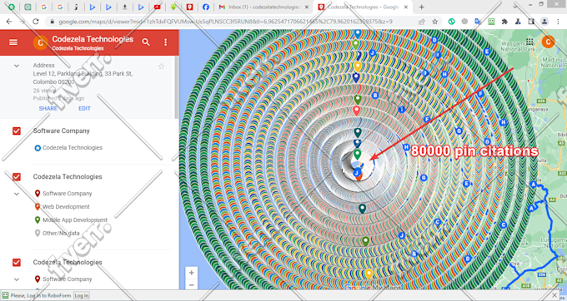The image size is (567, 301).
Task: Switch to the Facebook pinned tab
Action: pos(206,7)
